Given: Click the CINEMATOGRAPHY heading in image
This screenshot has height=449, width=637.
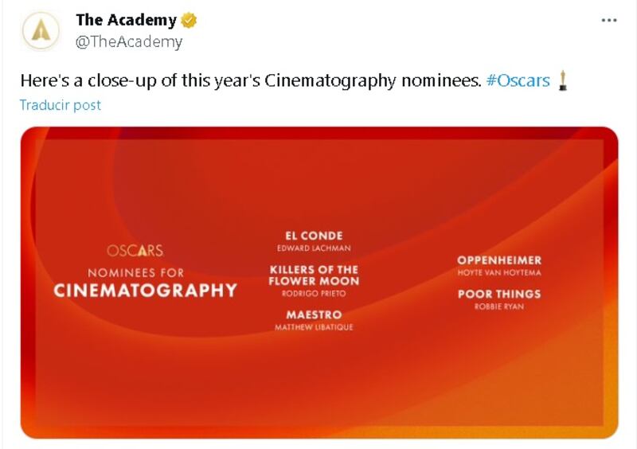Looking at the screenshot, I should (x=146, y=291).
